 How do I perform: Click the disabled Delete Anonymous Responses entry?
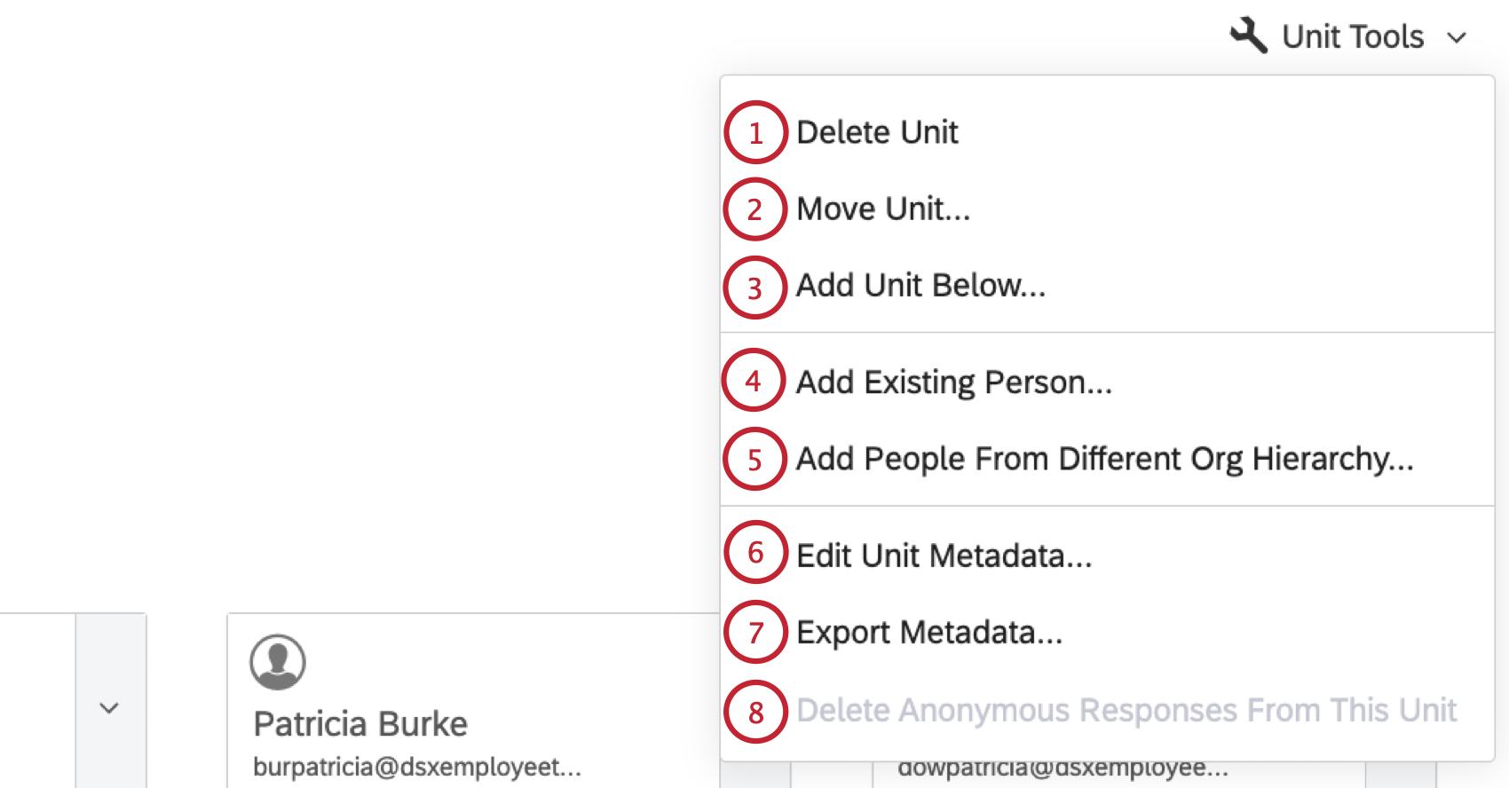pos(1126,710)
